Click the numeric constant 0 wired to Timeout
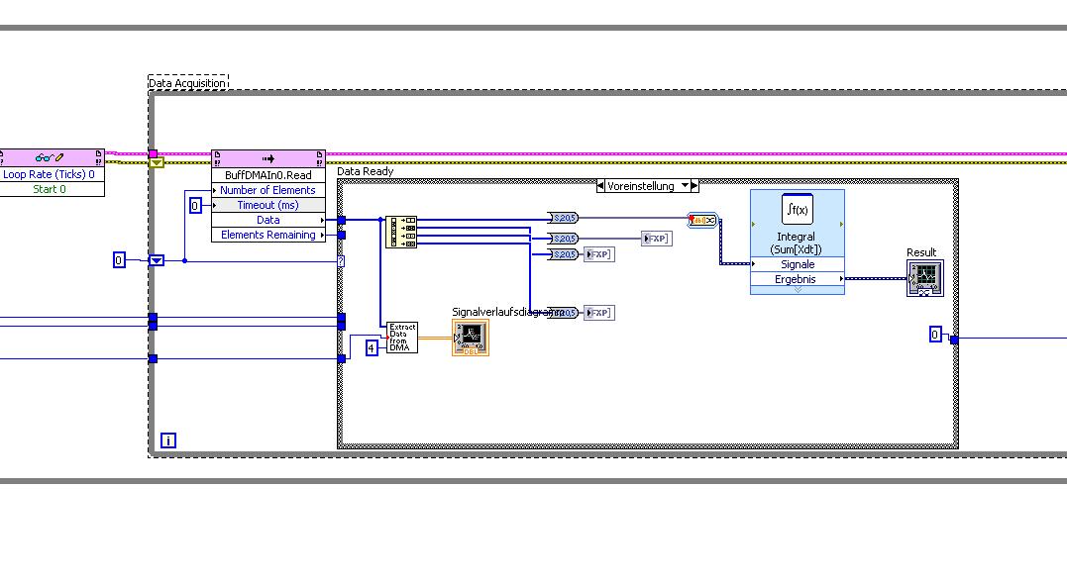This screenshot has width=1067, height=585. (195, 206)
